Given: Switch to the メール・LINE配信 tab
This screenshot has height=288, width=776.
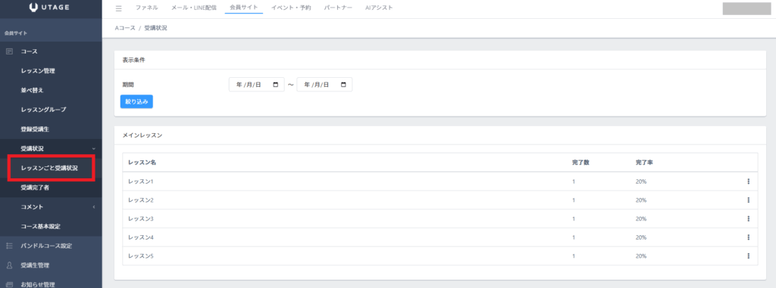Looking at the screenshot, I should [193, 8].
